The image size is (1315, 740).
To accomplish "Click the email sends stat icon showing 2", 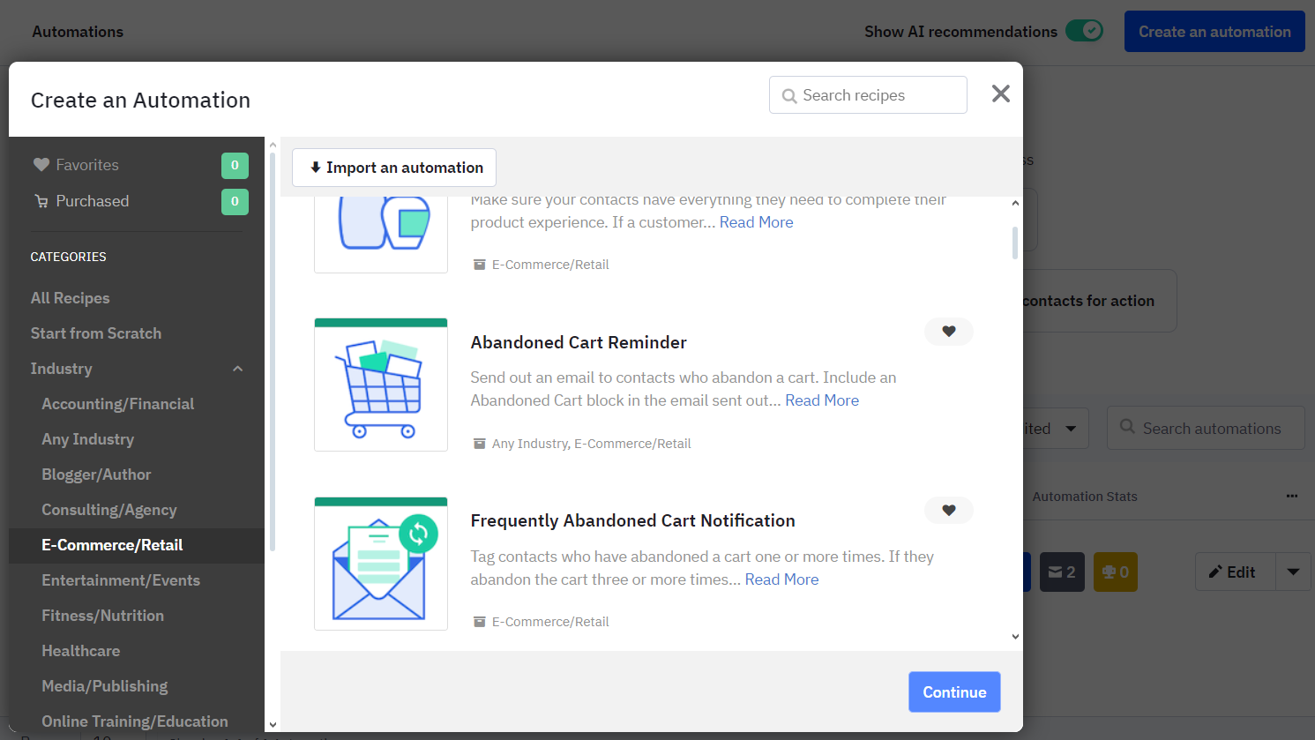I will [x=1062, y=572].
